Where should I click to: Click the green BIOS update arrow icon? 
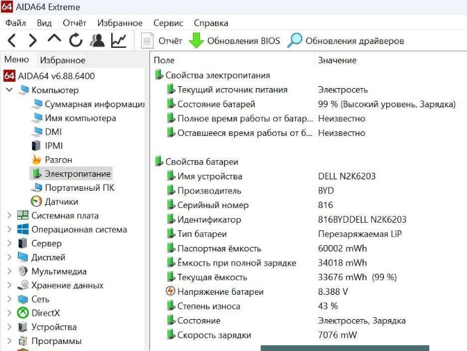pyautogui.click(x=196, y=40)
